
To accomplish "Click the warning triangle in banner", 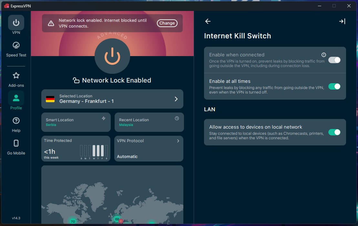I will 51,23.
